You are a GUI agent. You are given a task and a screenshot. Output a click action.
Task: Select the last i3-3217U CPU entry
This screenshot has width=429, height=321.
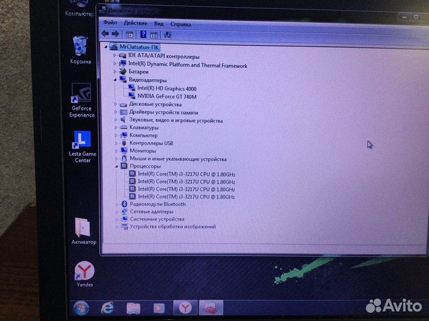(x=186, y=197)
